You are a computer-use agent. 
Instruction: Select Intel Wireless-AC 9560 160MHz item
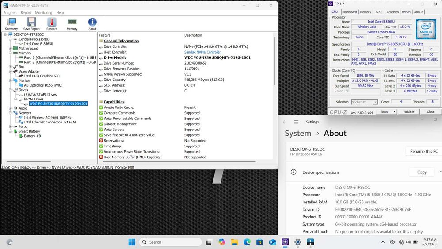tap(47, 117)
